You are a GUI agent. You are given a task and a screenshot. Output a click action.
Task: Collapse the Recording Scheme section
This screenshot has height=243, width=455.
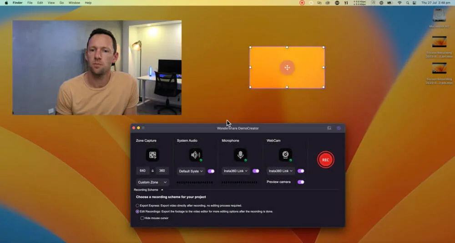162,190
